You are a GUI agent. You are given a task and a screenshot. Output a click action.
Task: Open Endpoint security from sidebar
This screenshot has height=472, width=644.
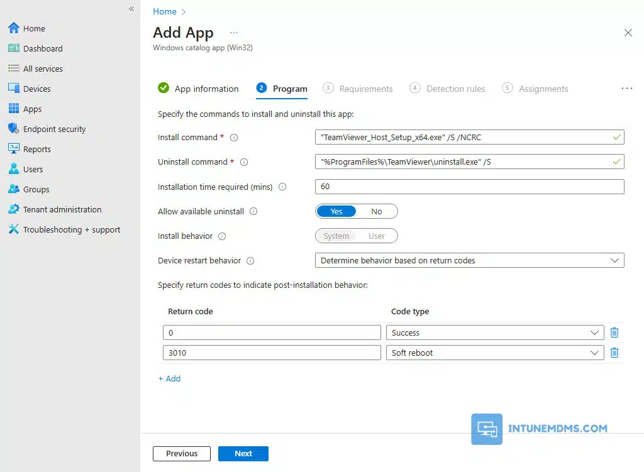click(x=54, y=129)
